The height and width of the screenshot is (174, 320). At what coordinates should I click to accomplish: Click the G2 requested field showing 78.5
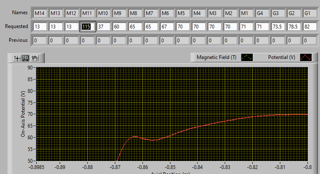(x=294, y=27)
